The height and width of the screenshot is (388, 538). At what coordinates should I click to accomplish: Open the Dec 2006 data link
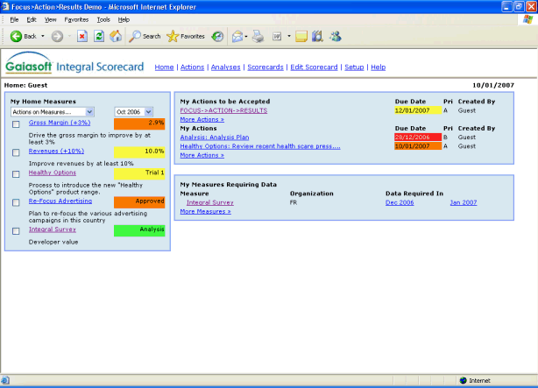[x=400, y=202]
